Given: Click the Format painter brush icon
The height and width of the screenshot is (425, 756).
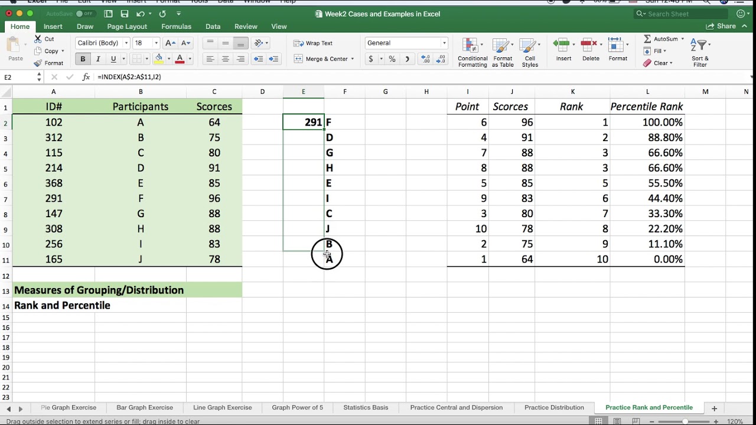Looking at the screenshot, I should [38, 63].
